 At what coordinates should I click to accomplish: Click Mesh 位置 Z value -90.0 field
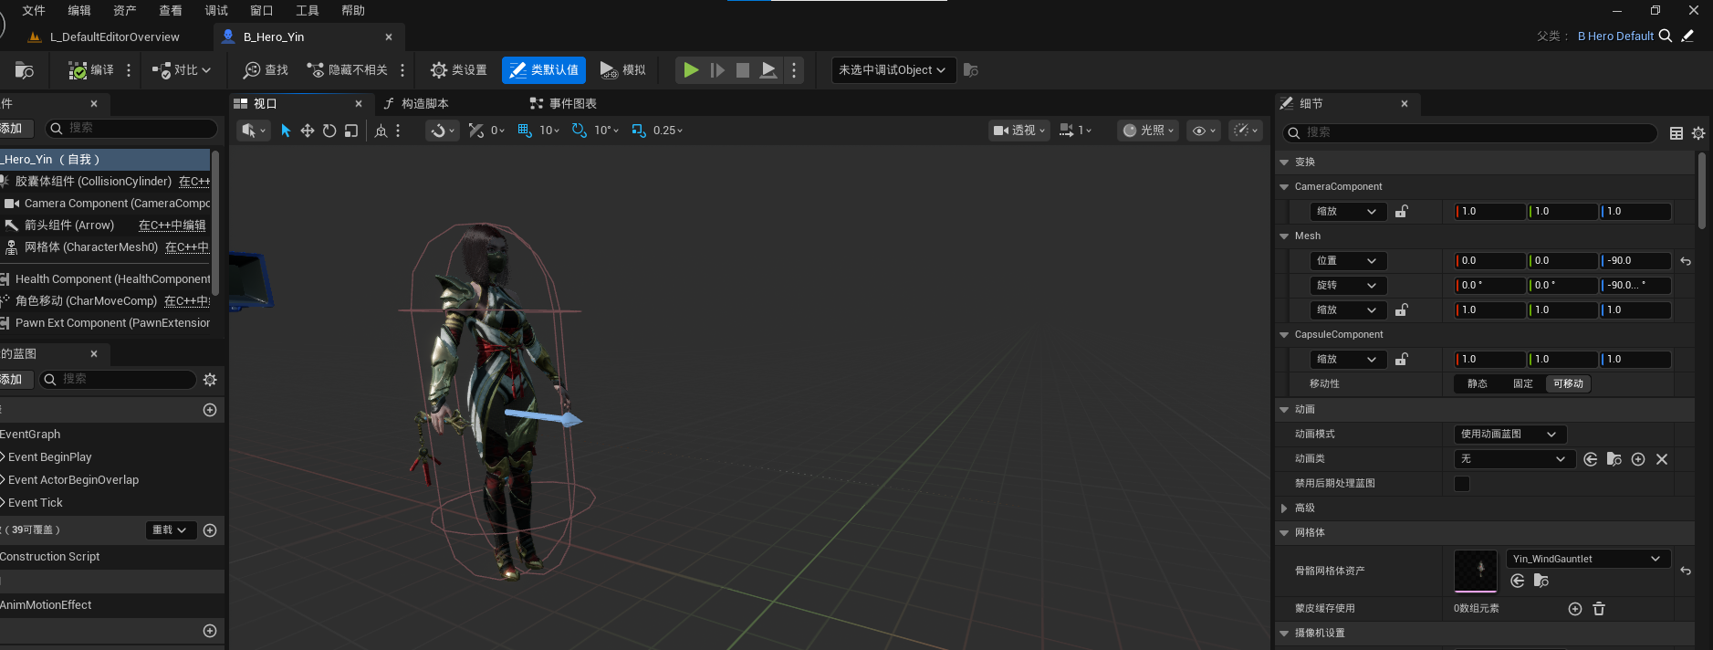click(1635, 260)
